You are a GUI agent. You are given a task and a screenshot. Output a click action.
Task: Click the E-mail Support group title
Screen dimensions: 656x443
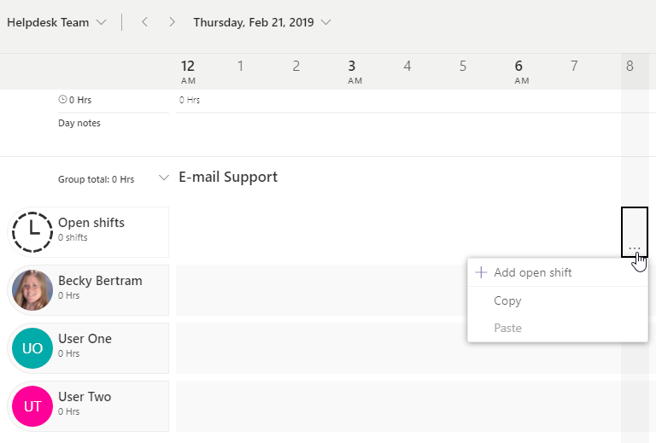click(x=228, y=178)
